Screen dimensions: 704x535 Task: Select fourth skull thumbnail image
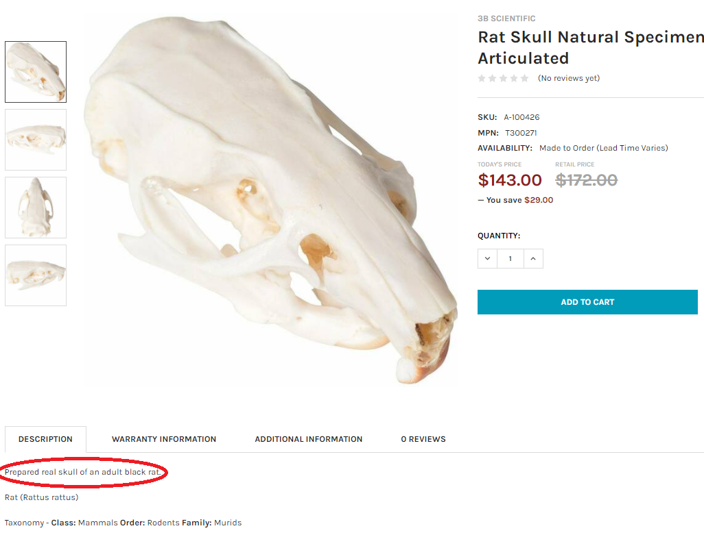(36, 275)
